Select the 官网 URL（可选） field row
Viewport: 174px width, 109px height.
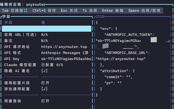point(47,35)
